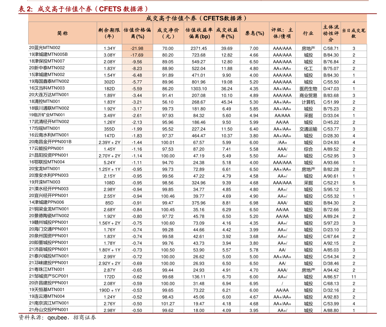Image resolution: width=386 pixels, height=327 pixels.
Task: Click the 20蓝光MTN002 bond name
Action: point(44,48)
